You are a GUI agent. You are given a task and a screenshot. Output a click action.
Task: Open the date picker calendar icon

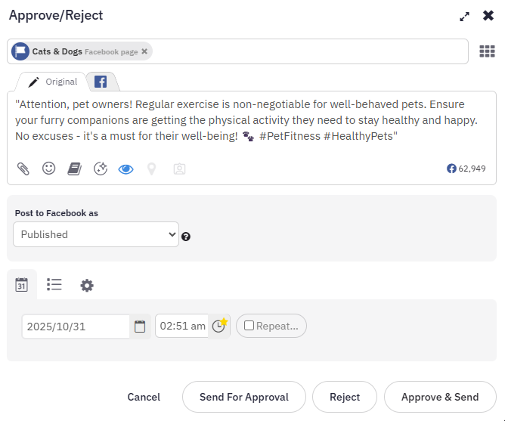[x=140, y=327]
